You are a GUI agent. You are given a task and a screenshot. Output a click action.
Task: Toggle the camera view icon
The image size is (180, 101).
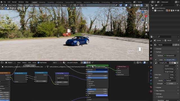tap(146, 30)
